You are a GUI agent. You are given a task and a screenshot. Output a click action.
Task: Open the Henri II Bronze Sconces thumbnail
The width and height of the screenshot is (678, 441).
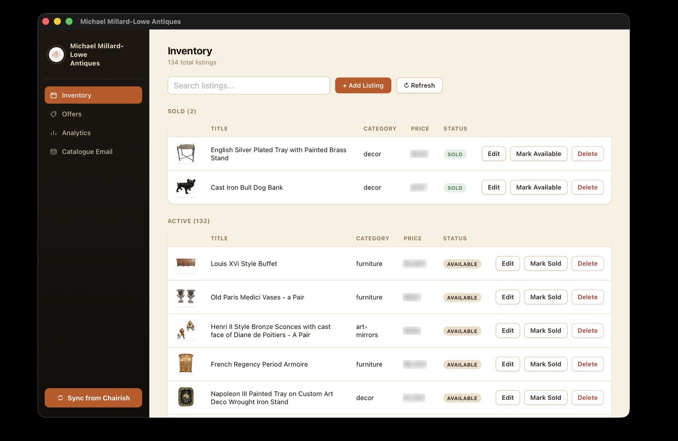click(x=186, y=331)
